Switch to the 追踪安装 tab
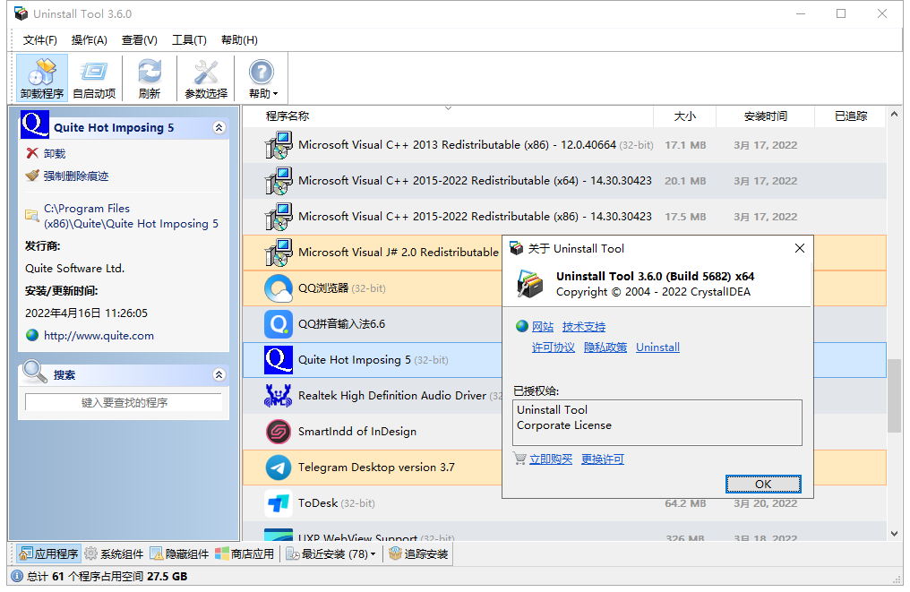 click(418, 554)
